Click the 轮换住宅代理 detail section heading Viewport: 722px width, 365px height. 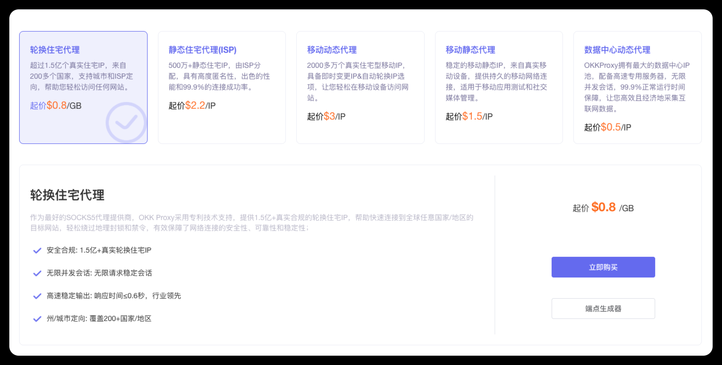tap(67, 195)
